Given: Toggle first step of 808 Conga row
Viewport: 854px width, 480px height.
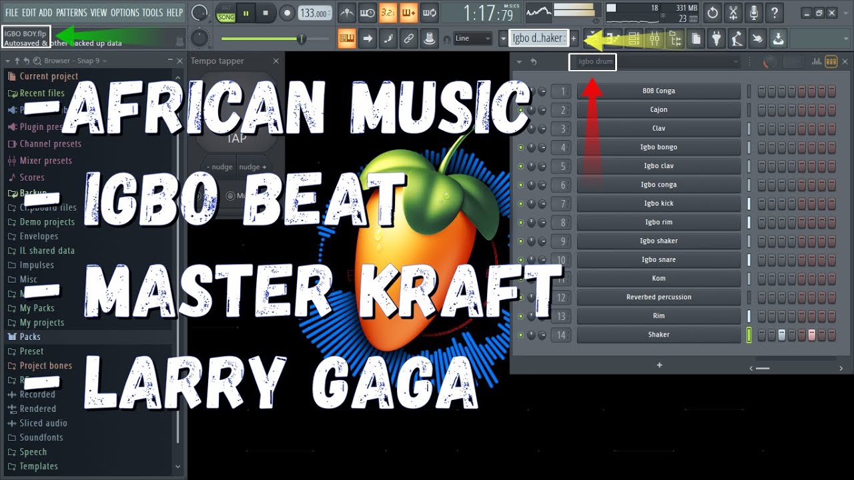Looking at the screenshot, I should pos(761,91).
